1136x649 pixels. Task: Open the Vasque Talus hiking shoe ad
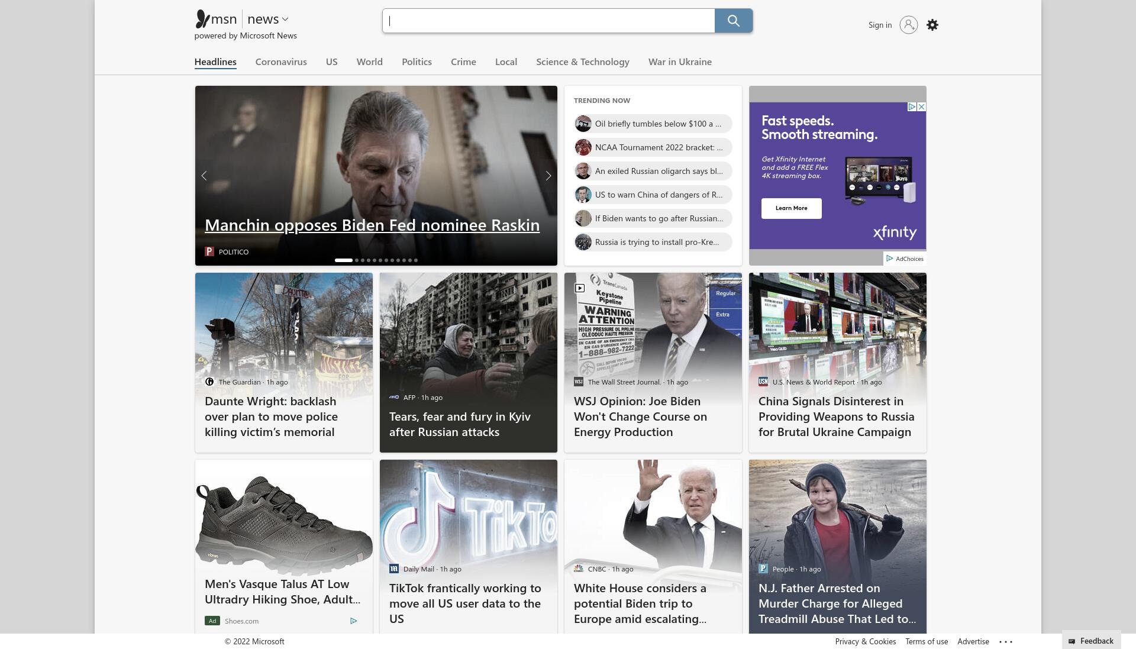click(x=282, y=592)
